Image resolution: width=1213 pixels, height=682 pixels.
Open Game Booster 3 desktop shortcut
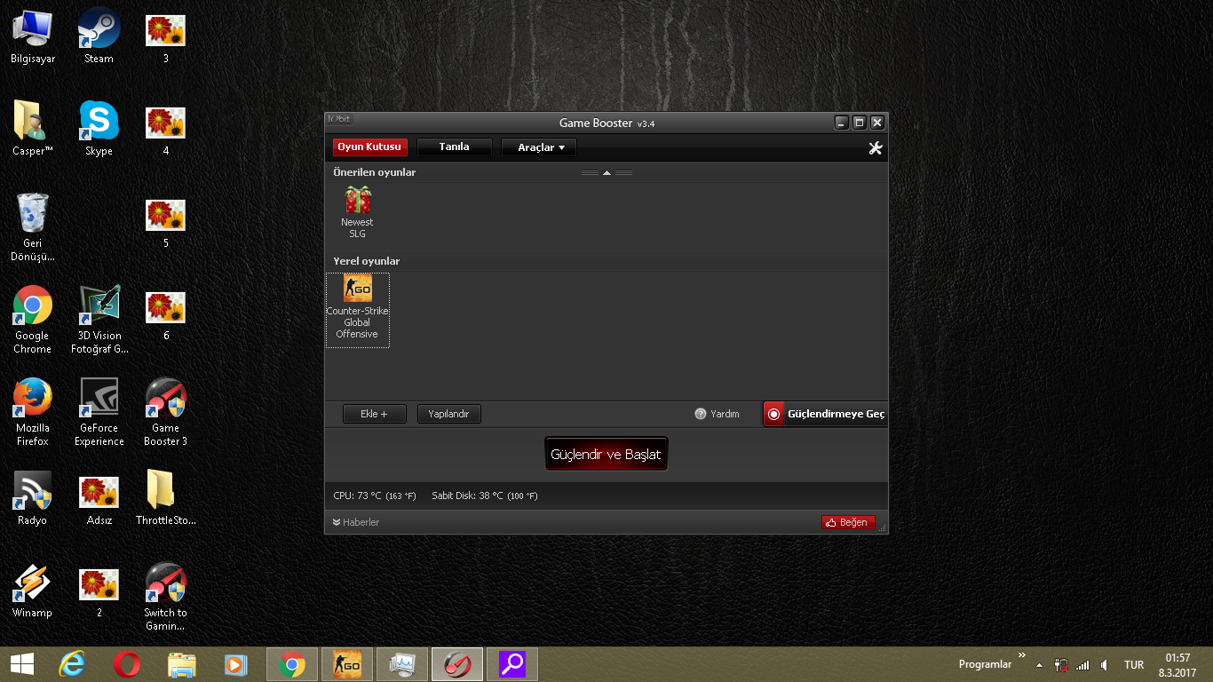point(166,412)
